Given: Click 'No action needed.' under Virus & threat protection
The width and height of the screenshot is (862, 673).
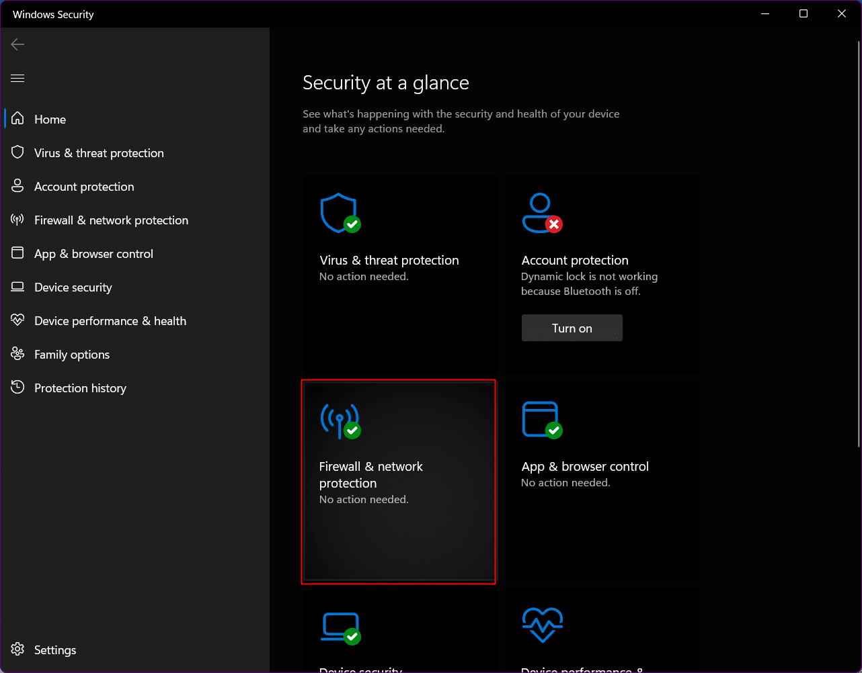Looking at the screenshot, I should pos(364,276).
